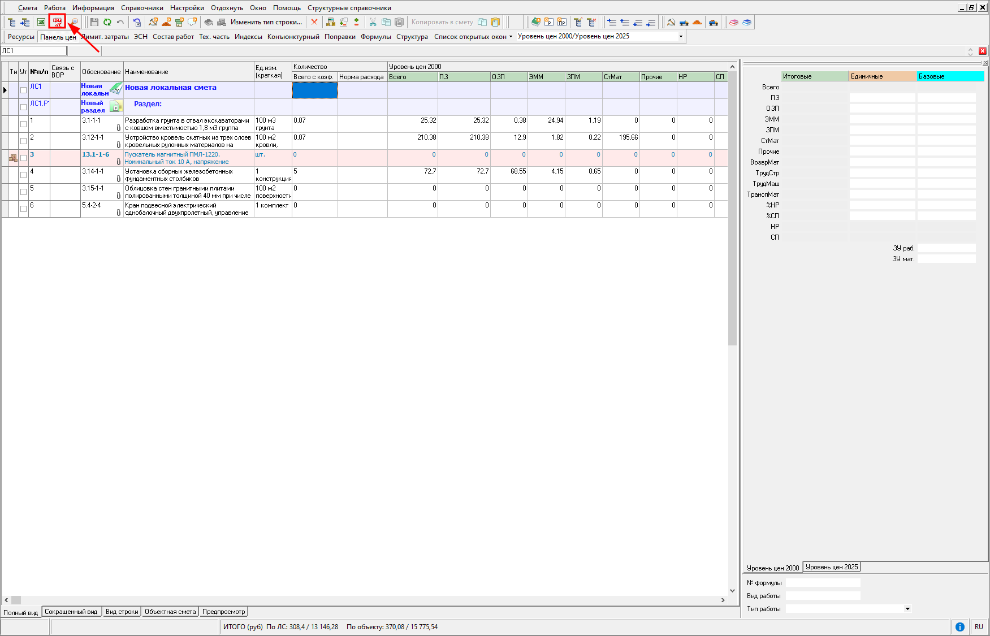Open the price level dropdown in toolbar

[681, 36]
